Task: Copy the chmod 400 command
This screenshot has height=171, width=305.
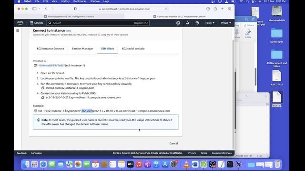Action: click(x=43, y=88)
